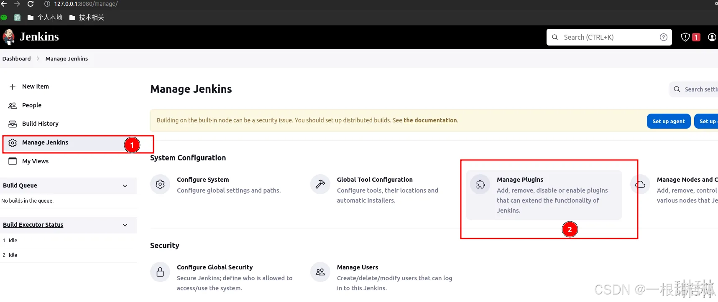The image size is (718, 302).
Task: Click the Manage Jenkins breadcrumb
Action: point(66,58)
